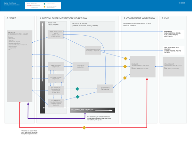Click the Qualitative Validation box
The image size is (192, 144).
pyautogui.click(x=81, y=66)
